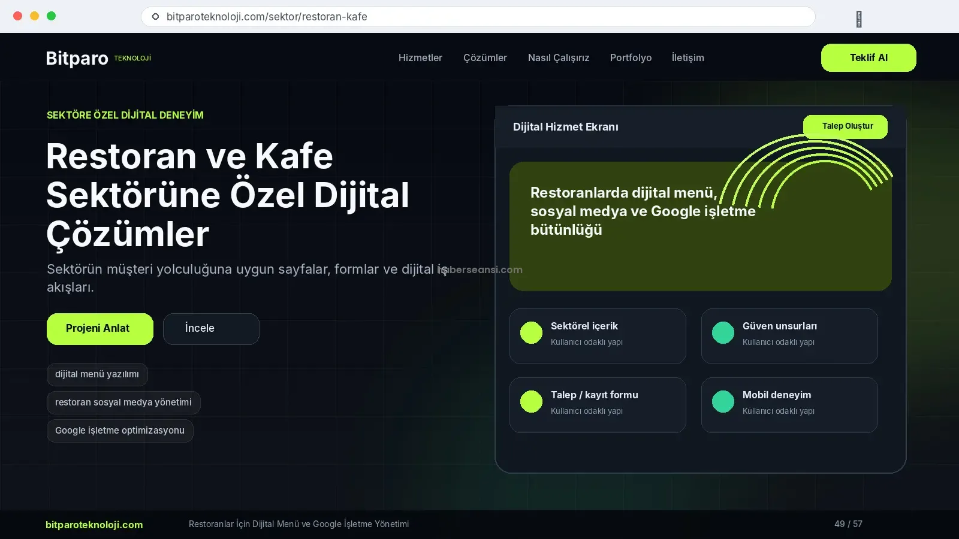The width and height of the screenshot is (959, 539).
Task: Click the browser menu icon at top right
Action: [859, 19]
